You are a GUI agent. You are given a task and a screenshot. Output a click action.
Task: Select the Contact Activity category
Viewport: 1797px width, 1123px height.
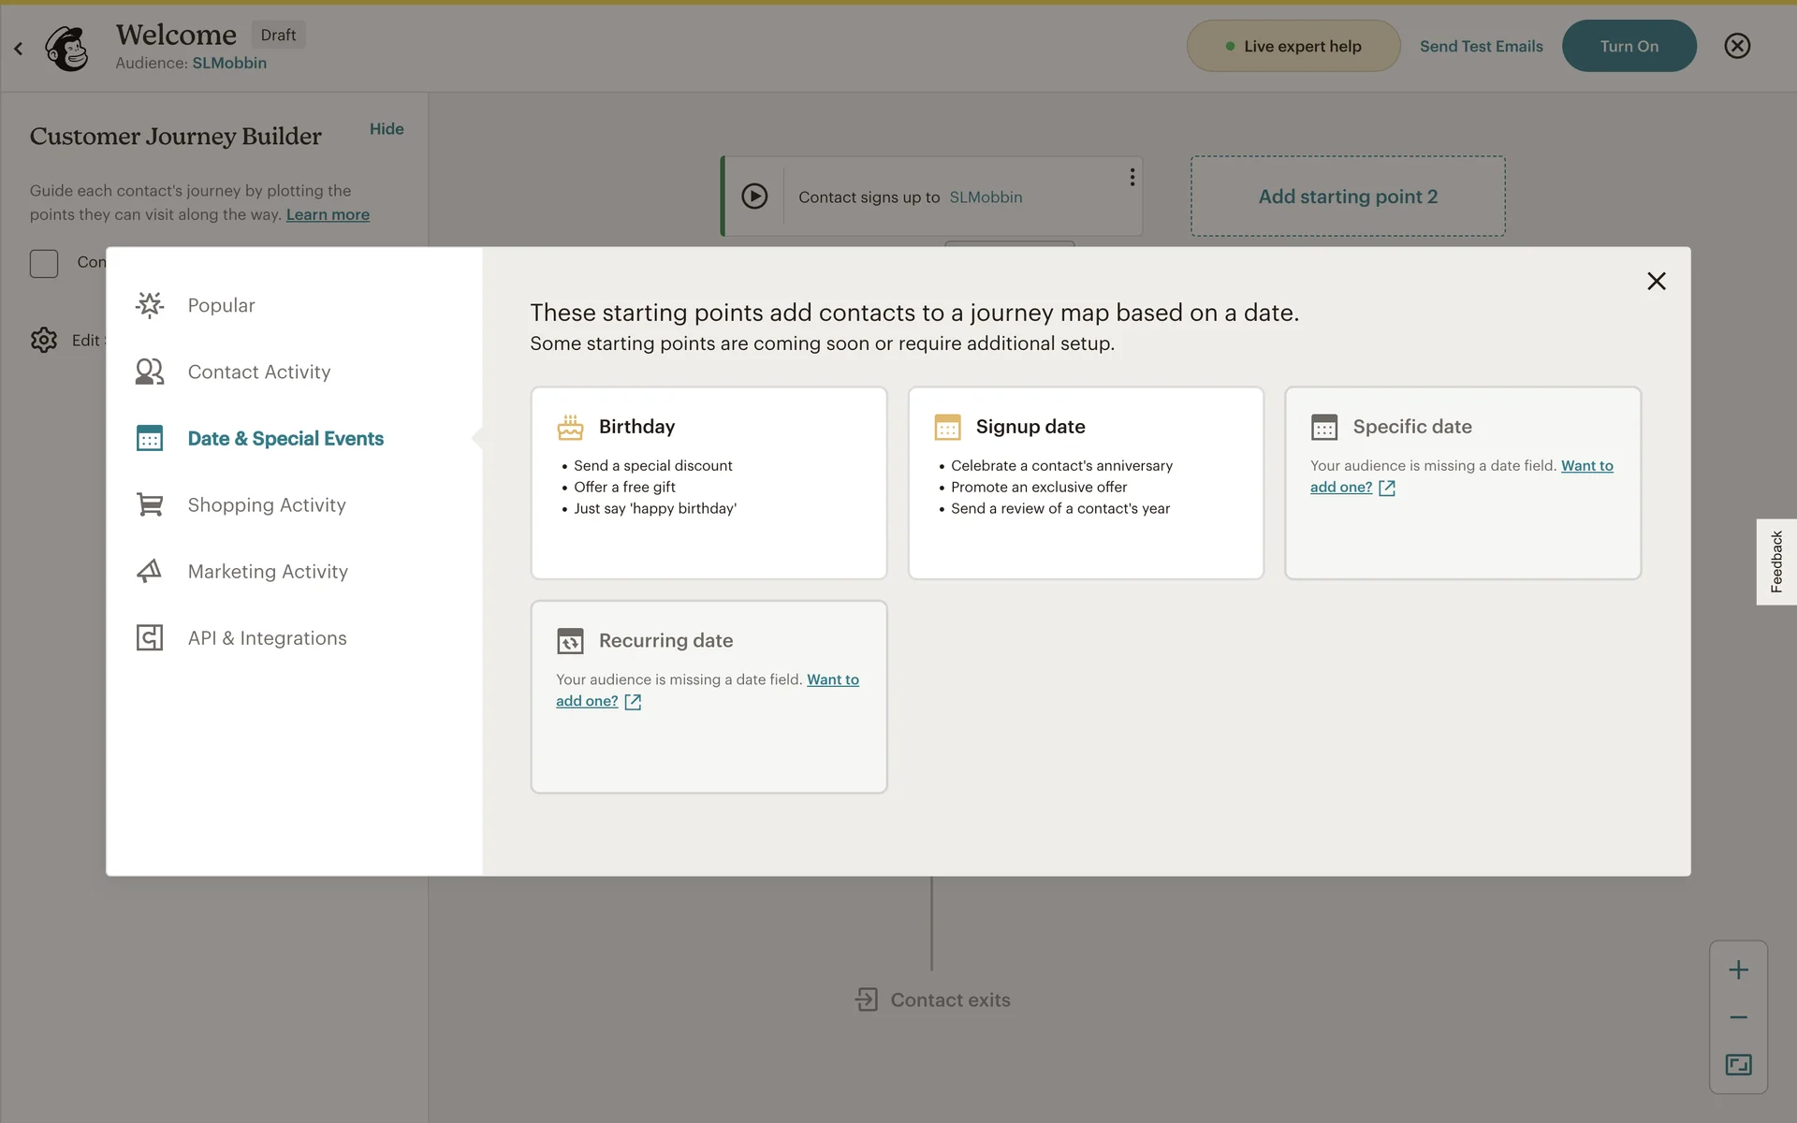(258, 372)
